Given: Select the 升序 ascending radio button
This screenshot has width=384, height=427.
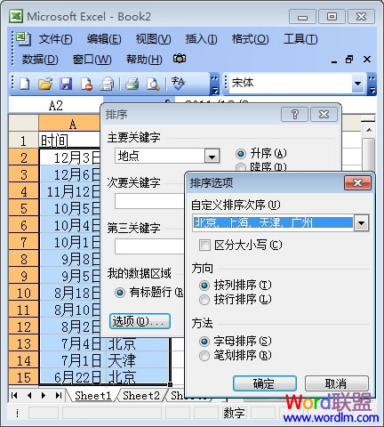Looking at the screenshot, I should (241, 154).
